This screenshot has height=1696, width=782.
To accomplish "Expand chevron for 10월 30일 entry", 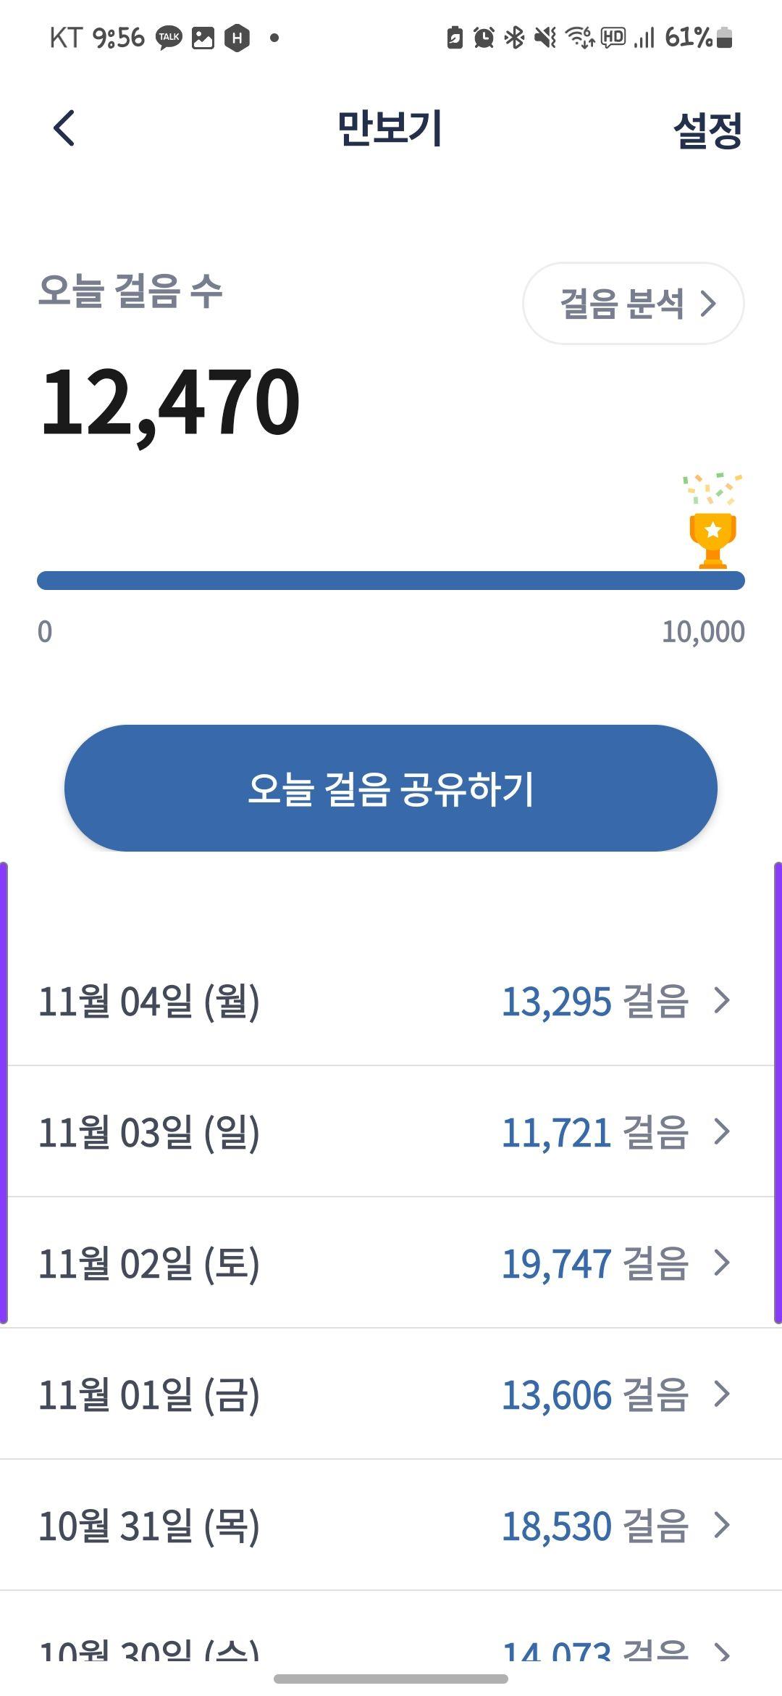I will point(722,1653).
